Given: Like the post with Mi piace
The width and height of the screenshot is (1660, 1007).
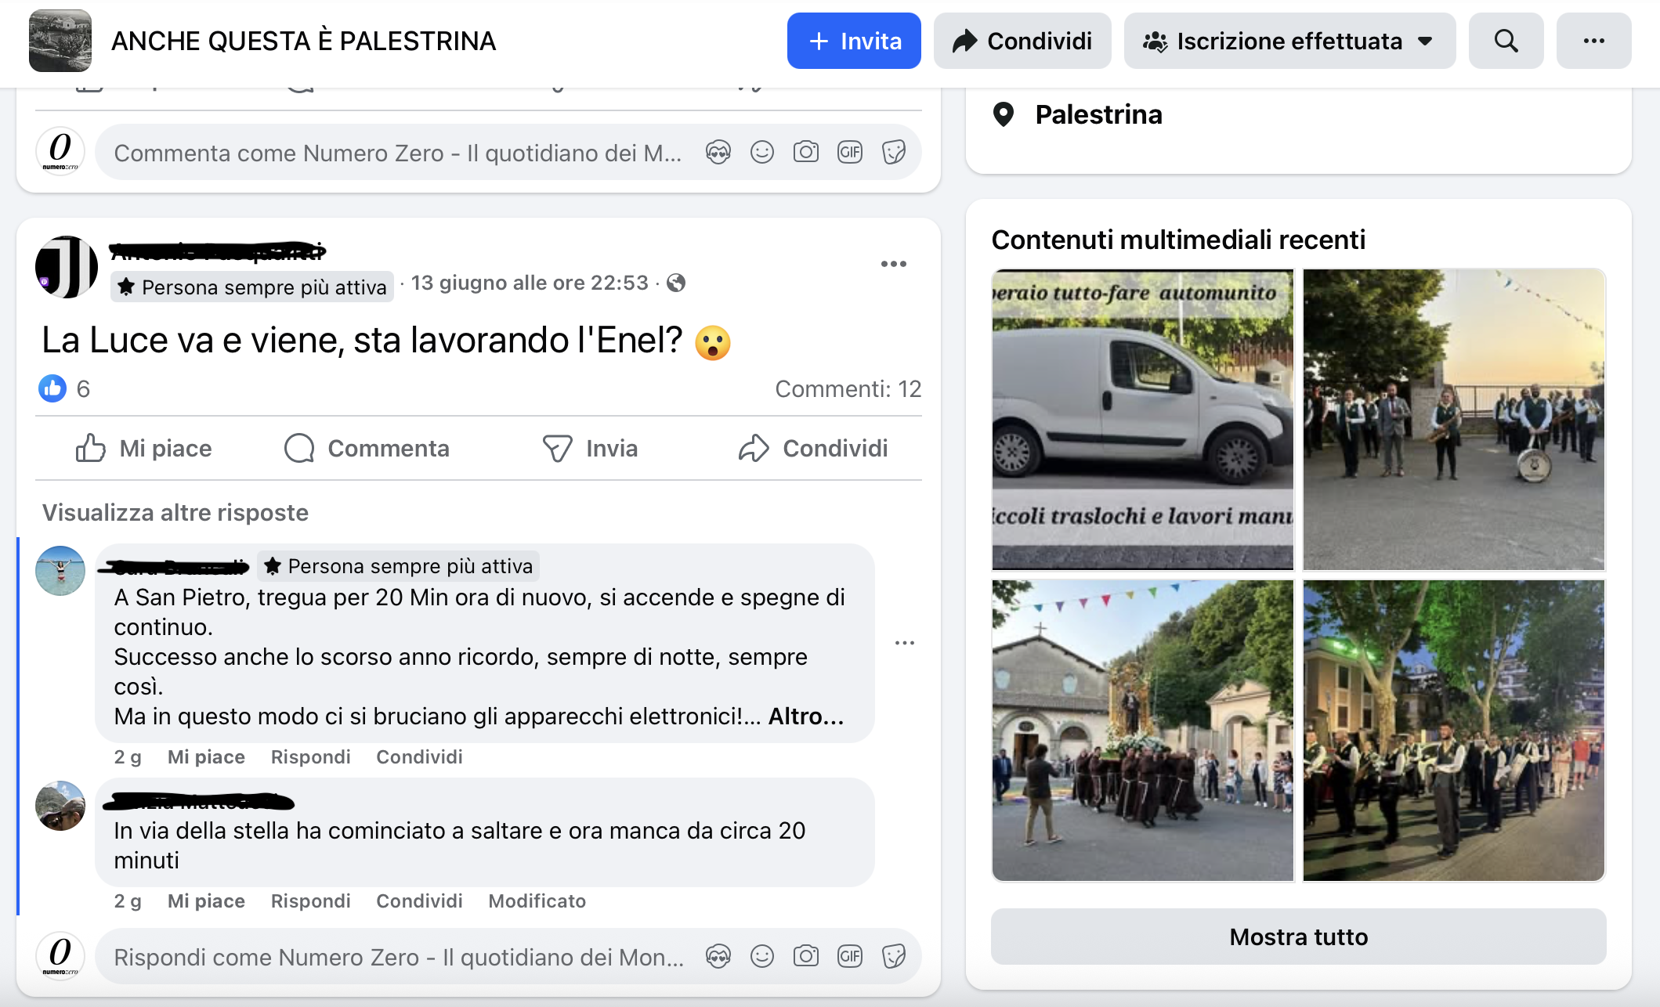Looking at the screenshot, I should click(144, 449).
